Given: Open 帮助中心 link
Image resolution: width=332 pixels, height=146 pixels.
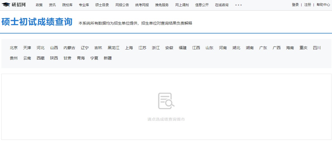Looking at the screenshot, I should click(323, 5).
